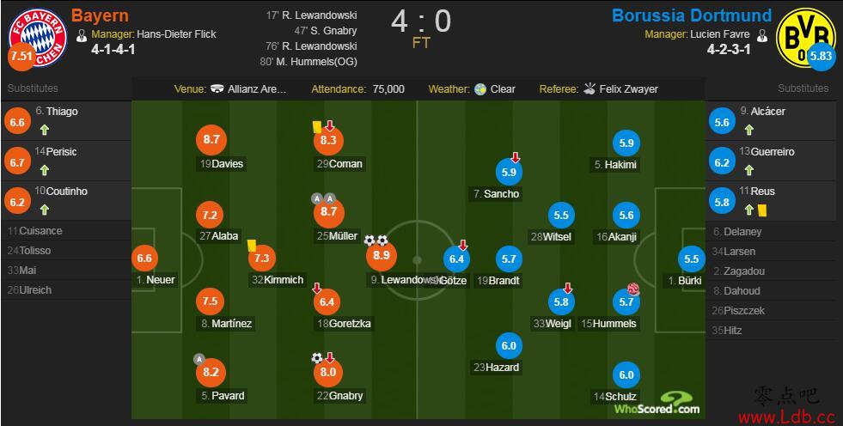Click Kimmich's yellow card icon

pos(252,246)
